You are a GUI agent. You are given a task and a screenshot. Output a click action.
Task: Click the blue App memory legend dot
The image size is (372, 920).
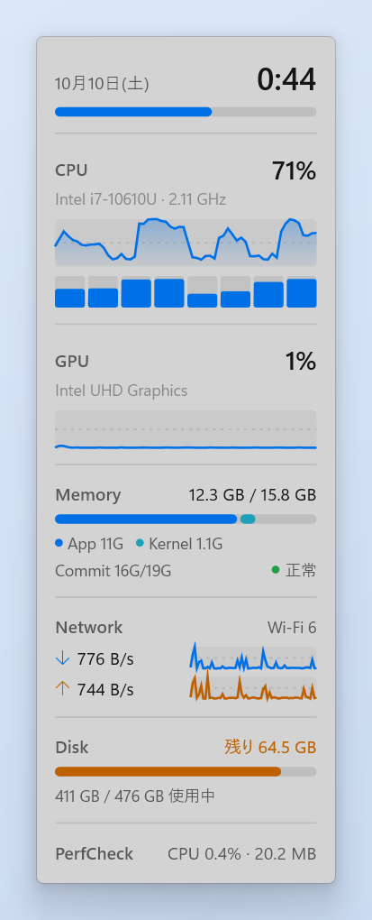click(59, 543)
